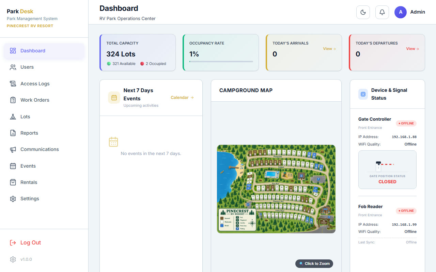The width and height of the screenshot is (436, 272).
Task: Click the Dashboard grid icon in sidebar
Action: (x=13, y=51)
